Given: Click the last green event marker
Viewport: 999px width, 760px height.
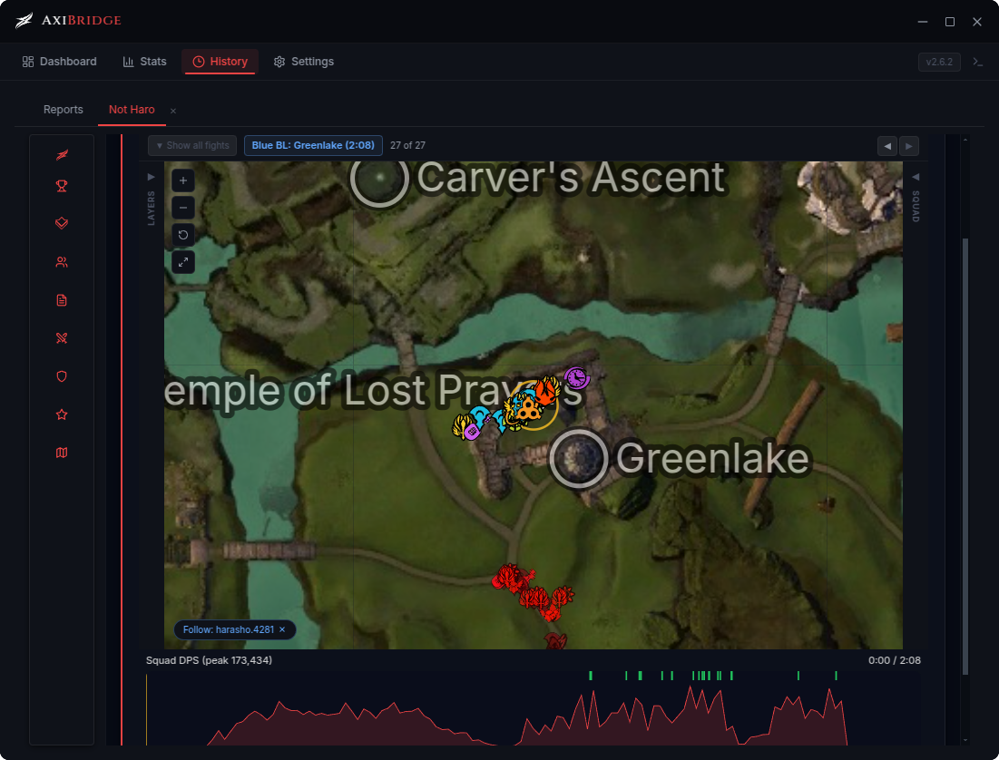Looking at the screenshot, I should [x=836, y=676].
